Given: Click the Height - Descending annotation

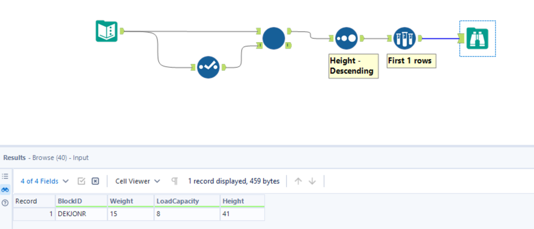Looking at the screenshot, I should coord(353,66).
